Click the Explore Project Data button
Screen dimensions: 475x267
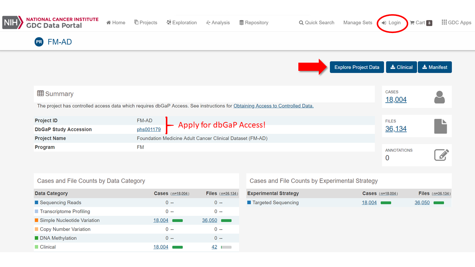click(x=357, y=67)
